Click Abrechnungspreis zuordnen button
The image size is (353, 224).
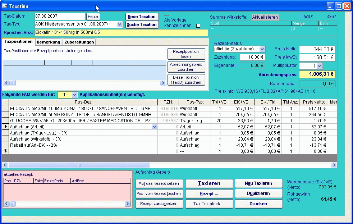[x=186, y=67]
